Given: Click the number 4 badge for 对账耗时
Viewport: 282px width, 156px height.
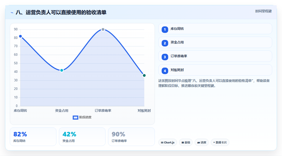Looking at the screenshot, I should point(165,71).
